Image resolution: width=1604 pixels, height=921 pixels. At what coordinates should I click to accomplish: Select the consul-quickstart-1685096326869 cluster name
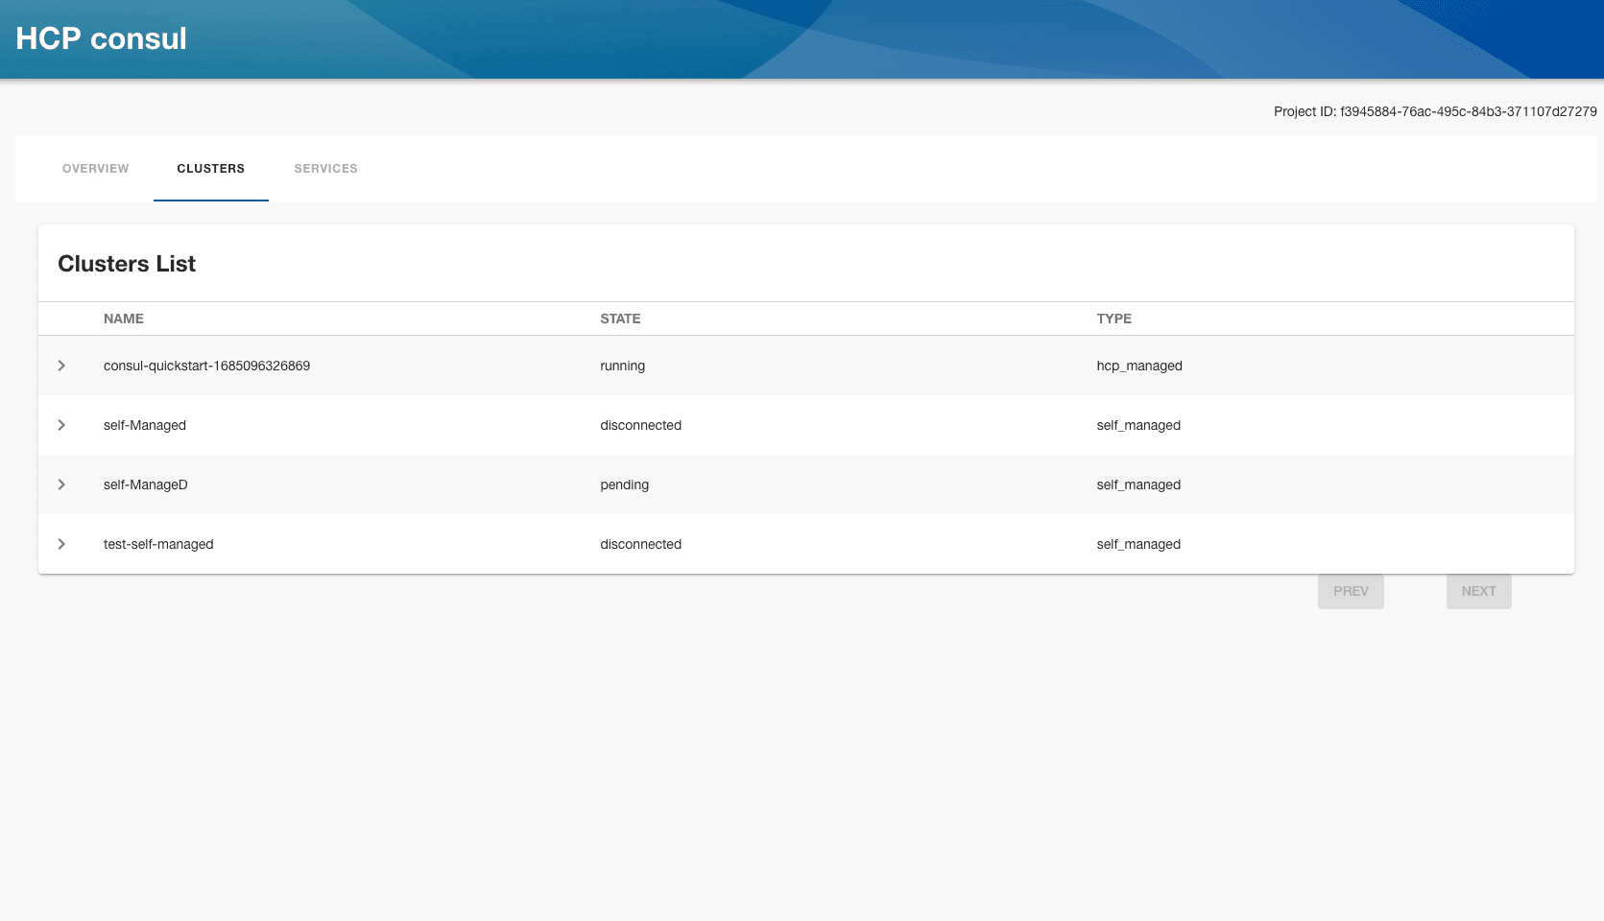click(x=206, y=366)
